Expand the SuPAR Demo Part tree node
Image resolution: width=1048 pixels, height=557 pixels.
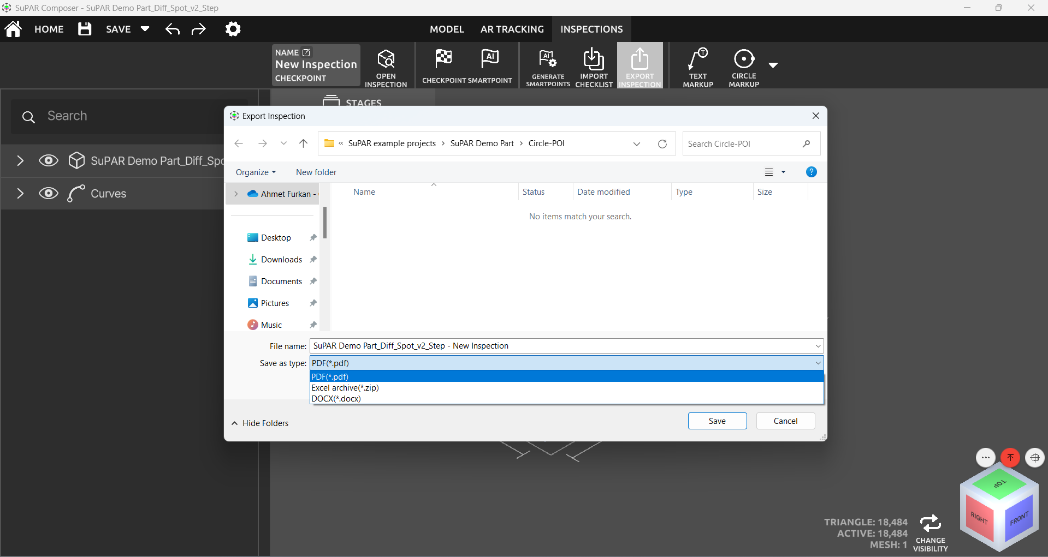tap(20, 160)
